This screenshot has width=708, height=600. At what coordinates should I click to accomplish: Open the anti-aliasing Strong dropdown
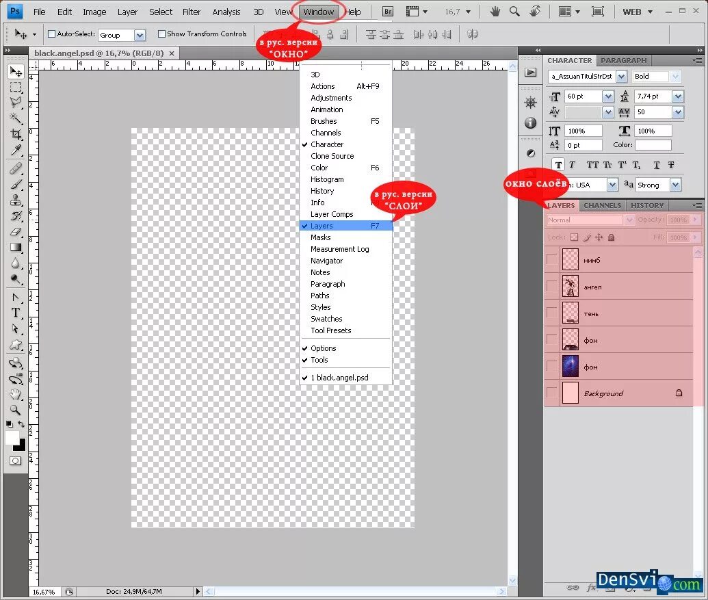click(675, 185)
